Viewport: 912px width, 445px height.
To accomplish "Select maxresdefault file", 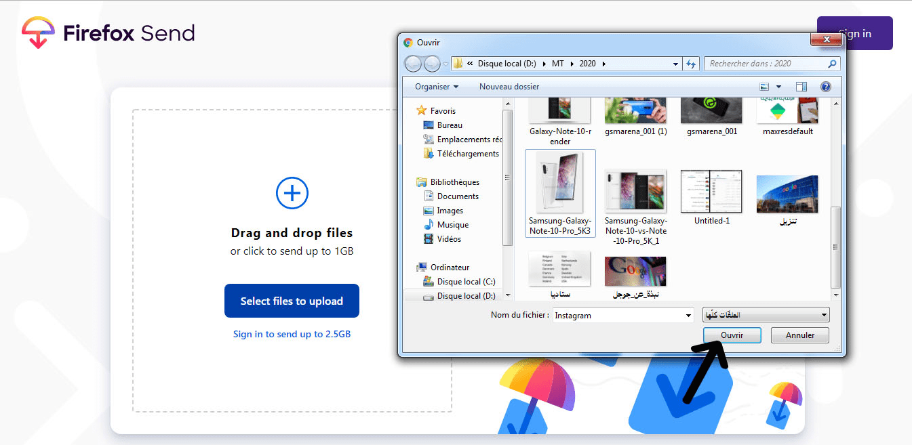I will pyautogui.click(x=787, y=116).
